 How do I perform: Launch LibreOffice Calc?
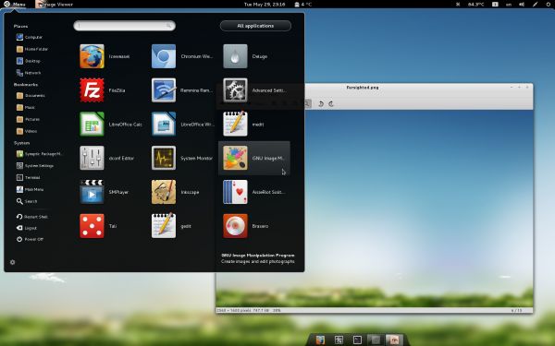click(92, 124)
